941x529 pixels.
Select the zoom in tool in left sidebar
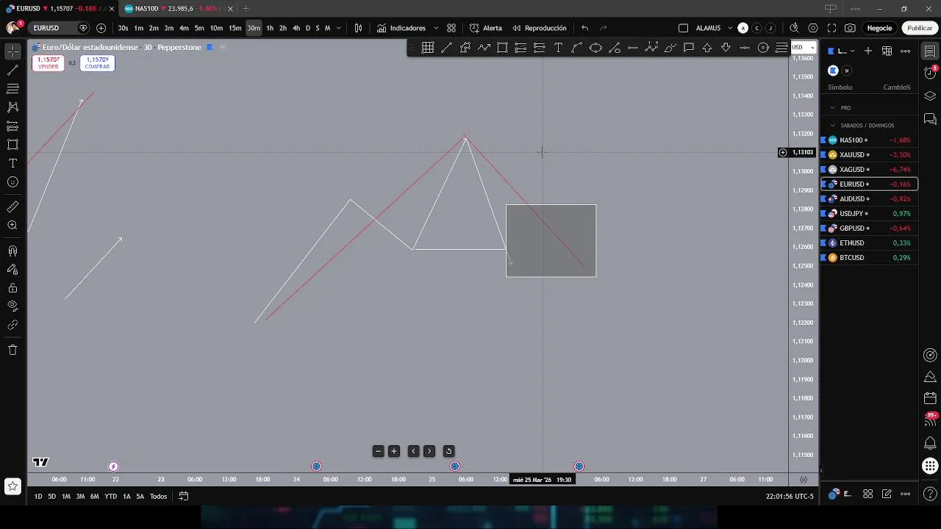(12, 226)
